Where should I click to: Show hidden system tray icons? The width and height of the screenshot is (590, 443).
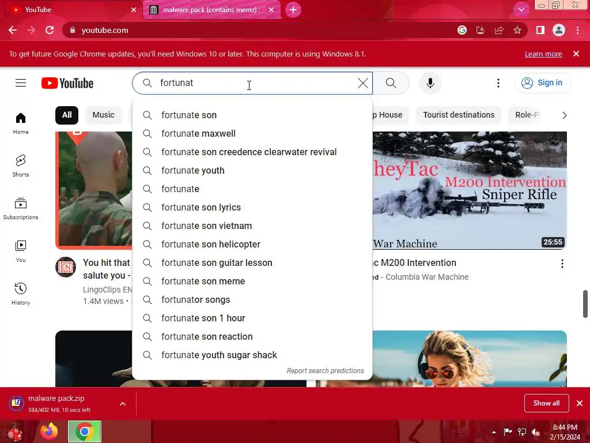(494, 432)
